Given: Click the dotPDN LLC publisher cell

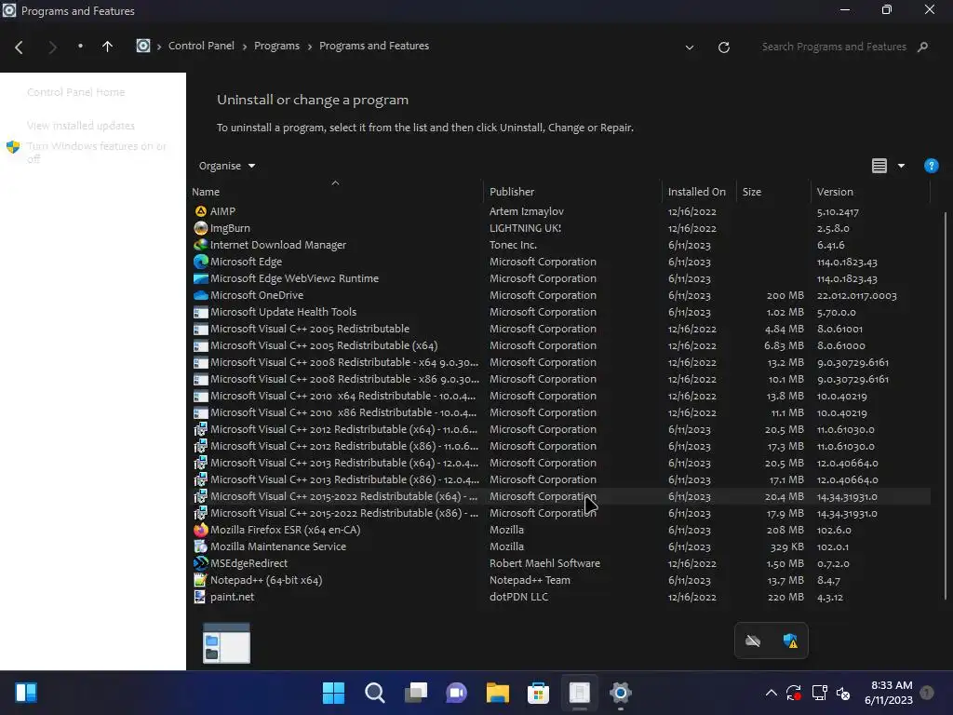Looking at the screenshot, I should coord(518,597).
